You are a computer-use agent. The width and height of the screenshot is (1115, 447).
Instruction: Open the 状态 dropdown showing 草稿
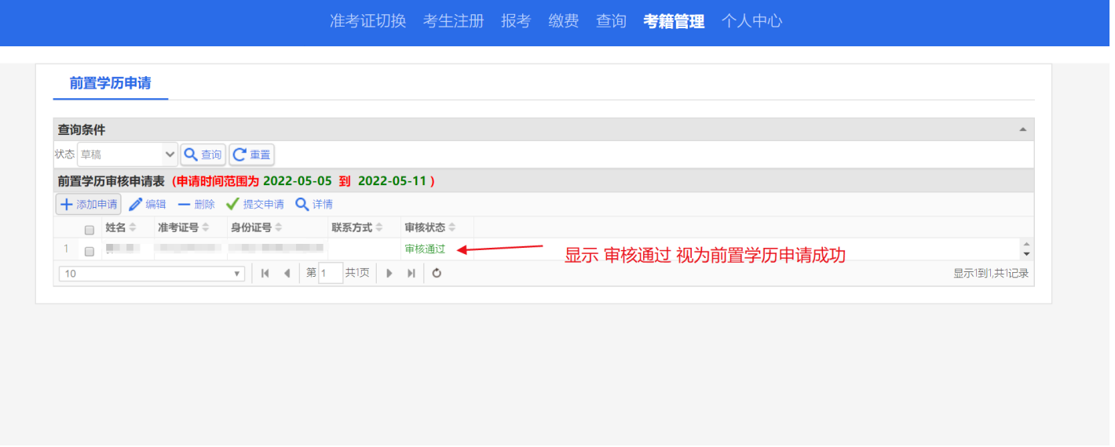[127, 154]
